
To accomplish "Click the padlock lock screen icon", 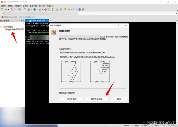I will coord(57,10).
